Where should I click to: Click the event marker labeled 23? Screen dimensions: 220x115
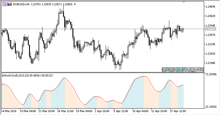click(x=167, y=69)
